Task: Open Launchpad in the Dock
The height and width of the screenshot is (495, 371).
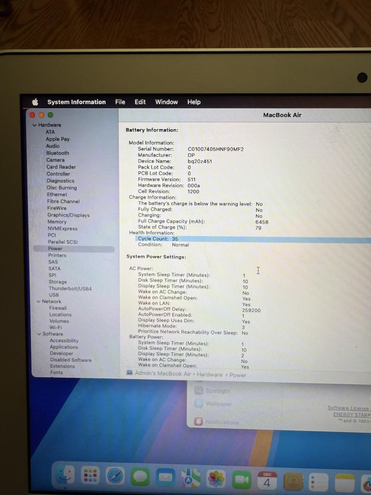Action: 90,477
